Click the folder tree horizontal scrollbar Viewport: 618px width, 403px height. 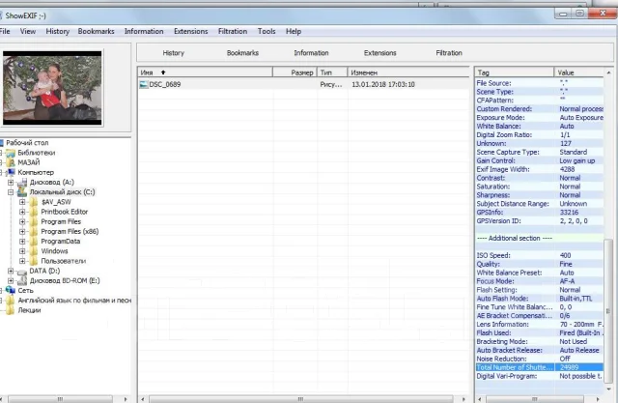pyautogui.click(x=60, y=399)
